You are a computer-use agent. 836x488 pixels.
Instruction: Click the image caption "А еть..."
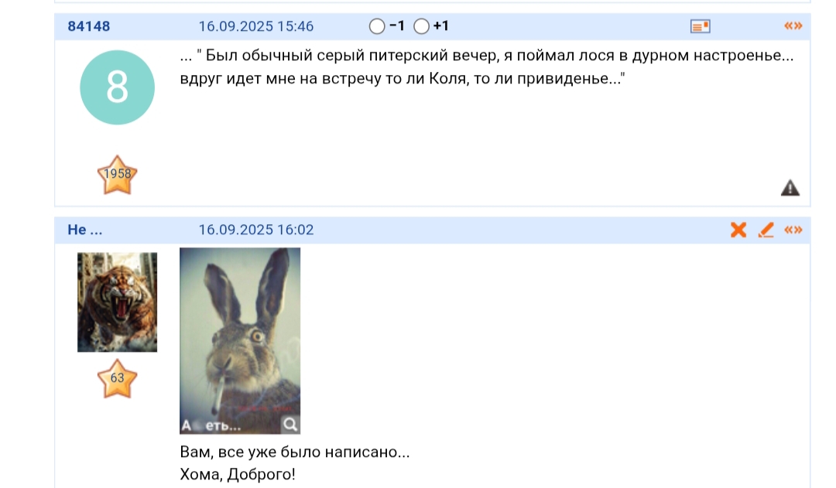click(x=211, y=425)
